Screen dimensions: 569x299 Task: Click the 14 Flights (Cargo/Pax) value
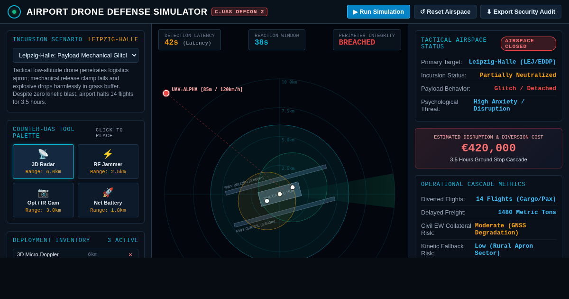(x=516, y=199)
